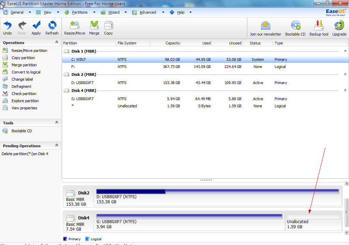Open the Wizard menu
Image resolution: width=349 pixels, height=245 pixels.
114,13
